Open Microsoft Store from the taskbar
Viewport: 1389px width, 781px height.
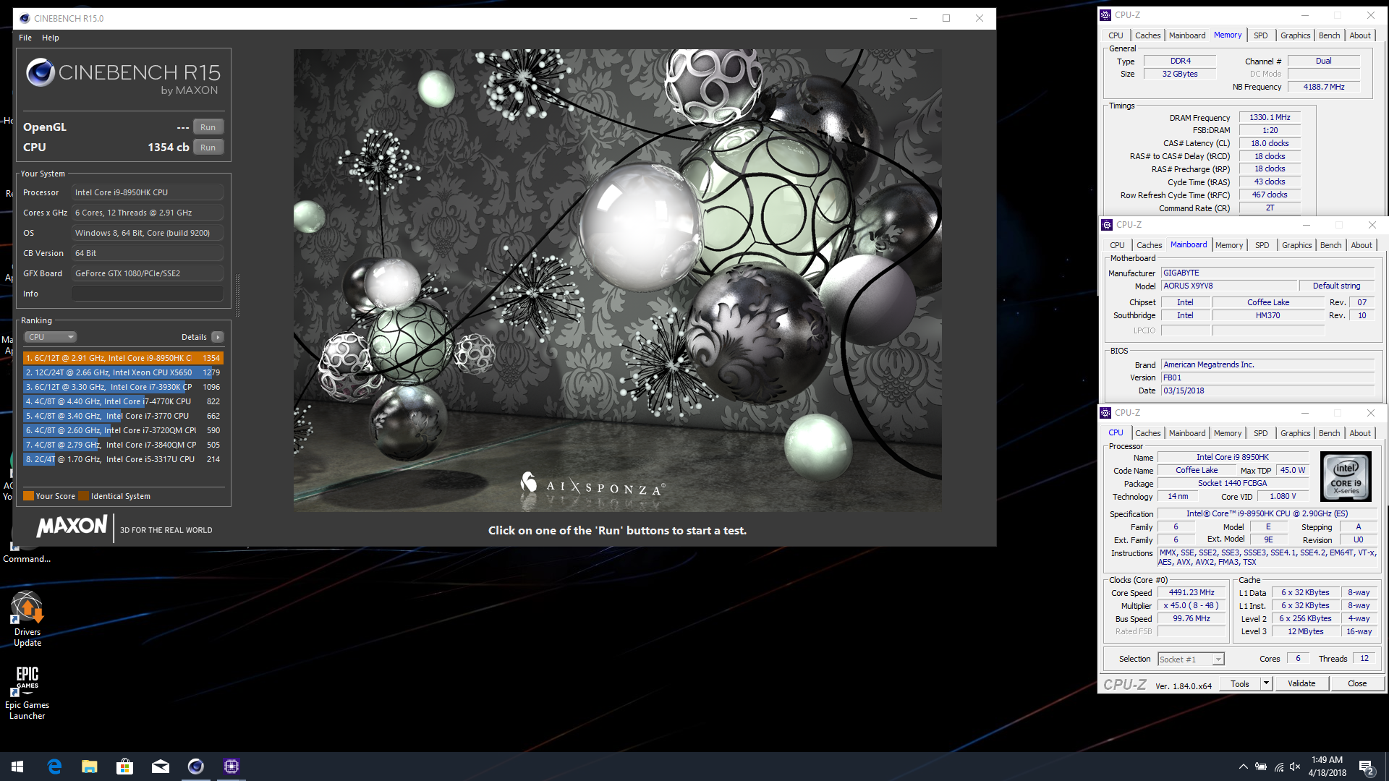125,767
